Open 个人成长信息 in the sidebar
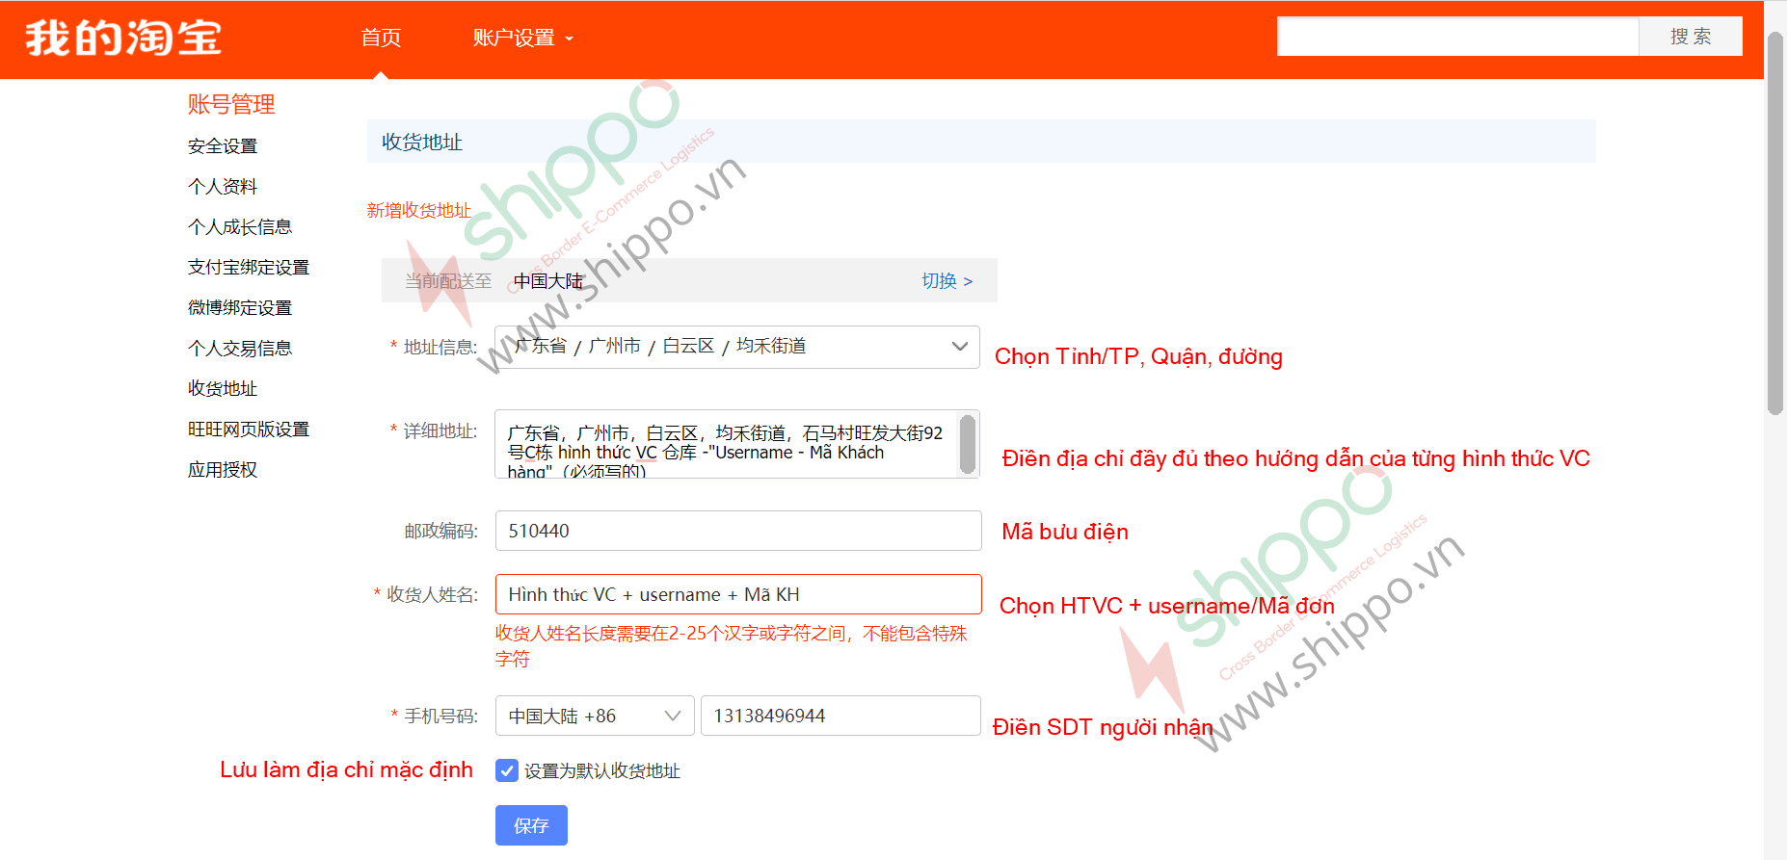 pos(240,227)
